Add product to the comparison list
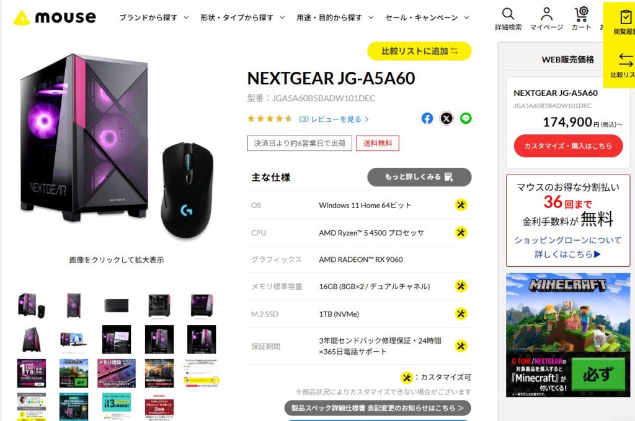The height and width of the screenshot is (421, 635). click(x=419, y=51)
